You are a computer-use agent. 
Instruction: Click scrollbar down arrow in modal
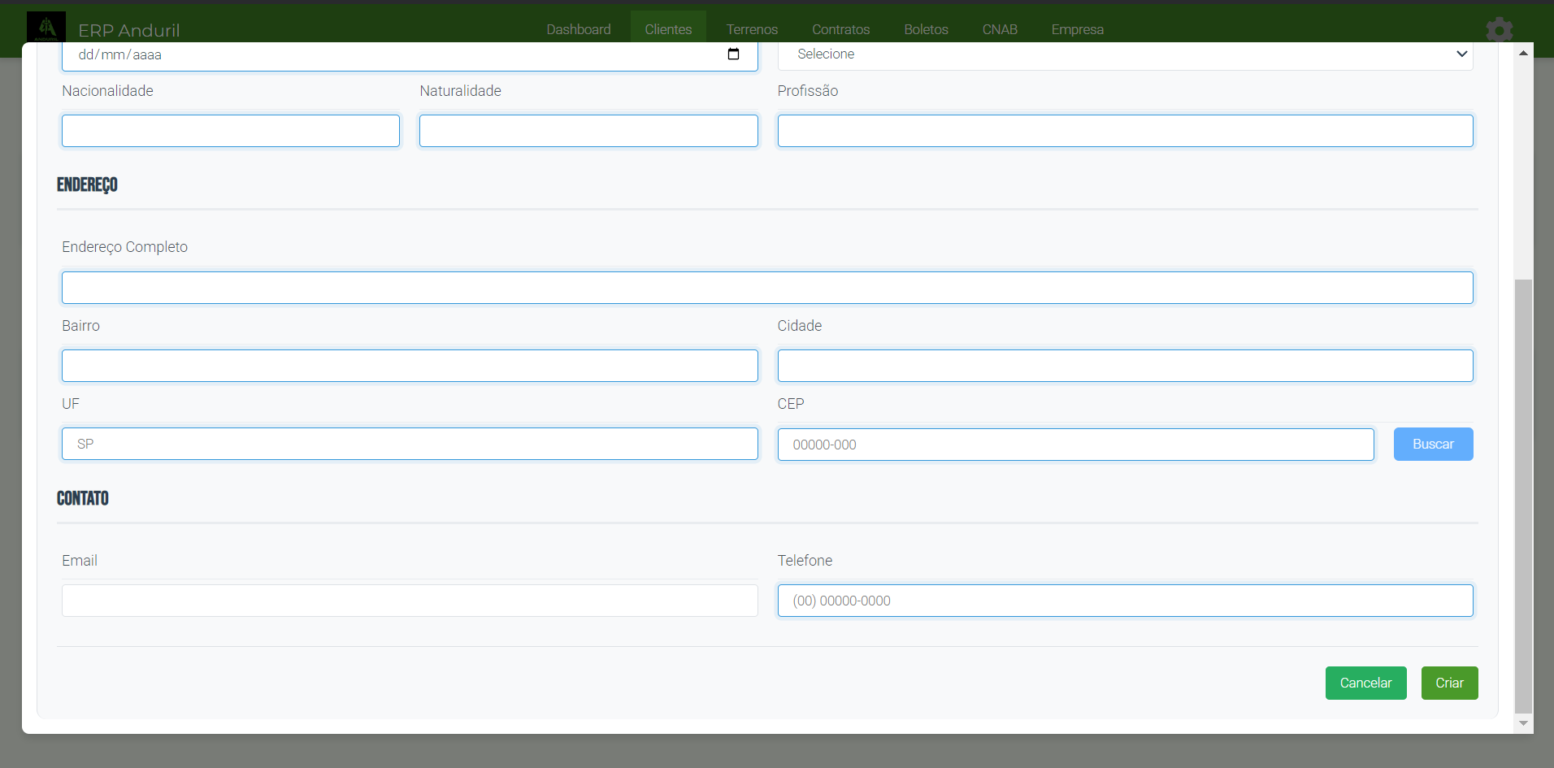pos(1523,723)
